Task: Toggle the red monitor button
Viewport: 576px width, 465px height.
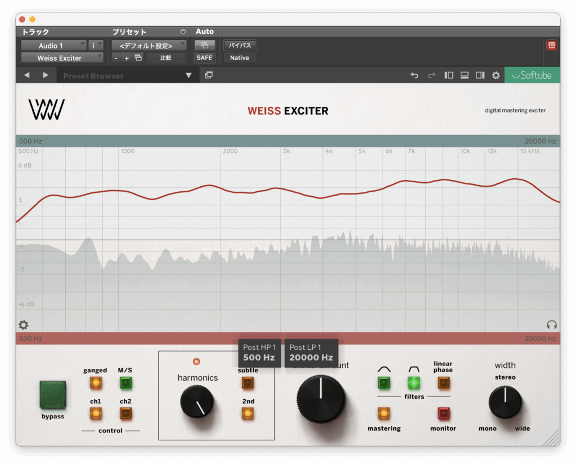Action: click(x=443, y=414)
